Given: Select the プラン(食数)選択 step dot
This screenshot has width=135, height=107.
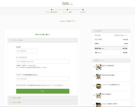Looking at the screenshot, I should [52, 10].
